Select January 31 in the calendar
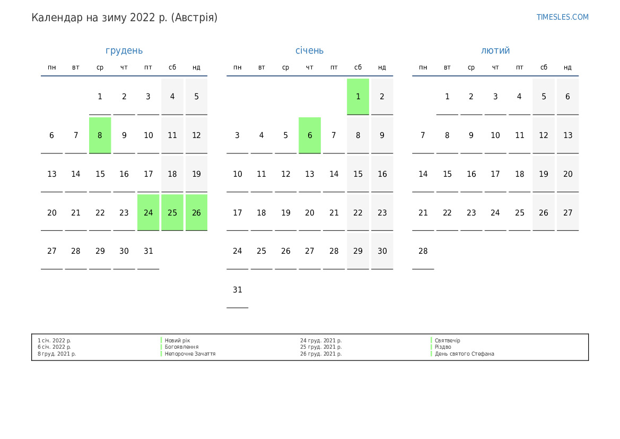The image size is (620, 439). pyautogui.click(x=237, y=290)
